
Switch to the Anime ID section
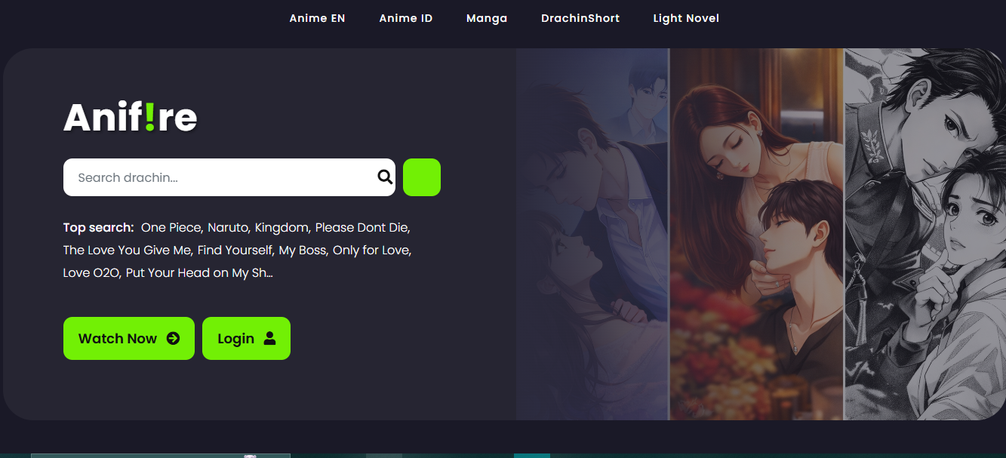click(406, 18)
